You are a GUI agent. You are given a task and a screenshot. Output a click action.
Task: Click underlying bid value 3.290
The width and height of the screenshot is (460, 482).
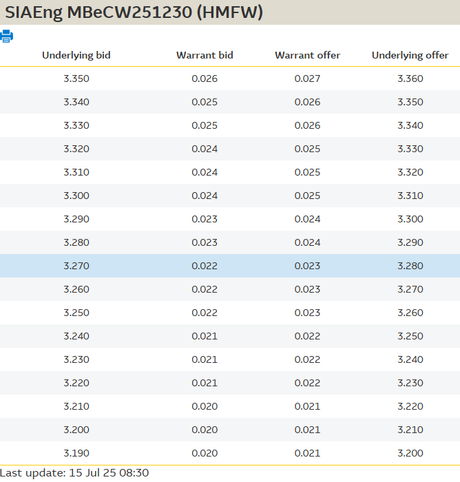pyautogui.click(x=76, y=219)
